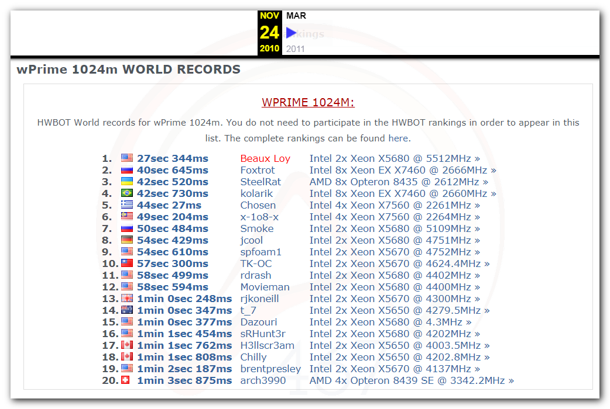Open the 57sec 300ms result

tap(172, 264)
